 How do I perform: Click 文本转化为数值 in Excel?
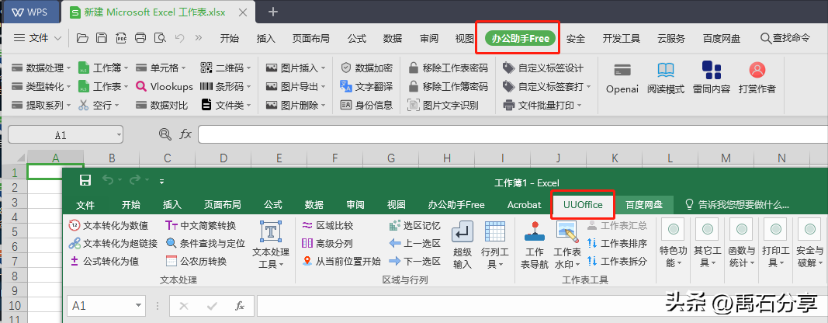pyautogui.click(x=108, y=226)
